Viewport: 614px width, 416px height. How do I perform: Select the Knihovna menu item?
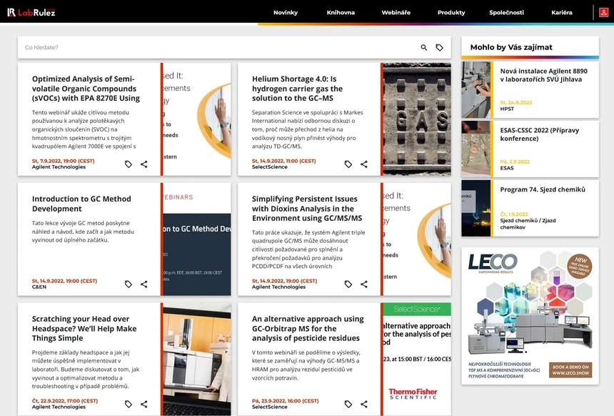340,12
